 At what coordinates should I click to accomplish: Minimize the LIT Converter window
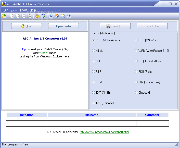[x=164, y=4]
